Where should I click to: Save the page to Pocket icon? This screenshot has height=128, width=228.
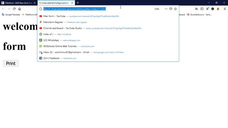tap(171, 9)
